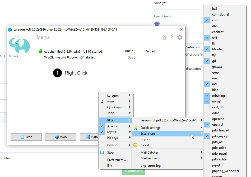Screen dimensions: 251x177
Task: Click the folder icon next to dir:ext
Action: (136, 145)
